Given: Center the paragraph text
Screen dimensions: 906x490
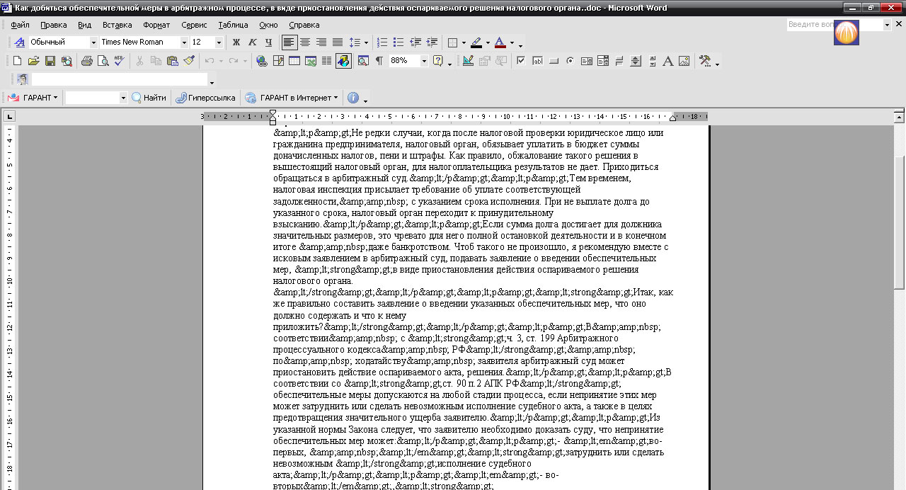Looking at the screenshot, I should (305, 42).
